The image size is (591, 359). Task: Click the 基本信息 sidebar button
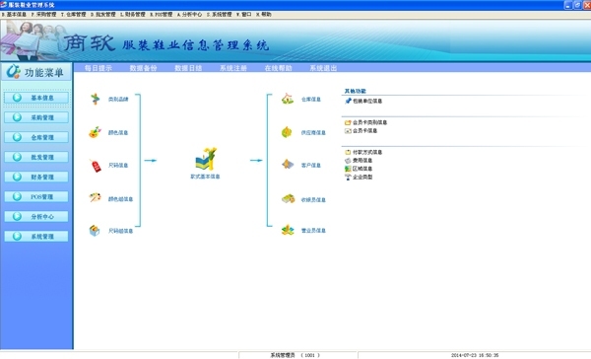(36, 98)
